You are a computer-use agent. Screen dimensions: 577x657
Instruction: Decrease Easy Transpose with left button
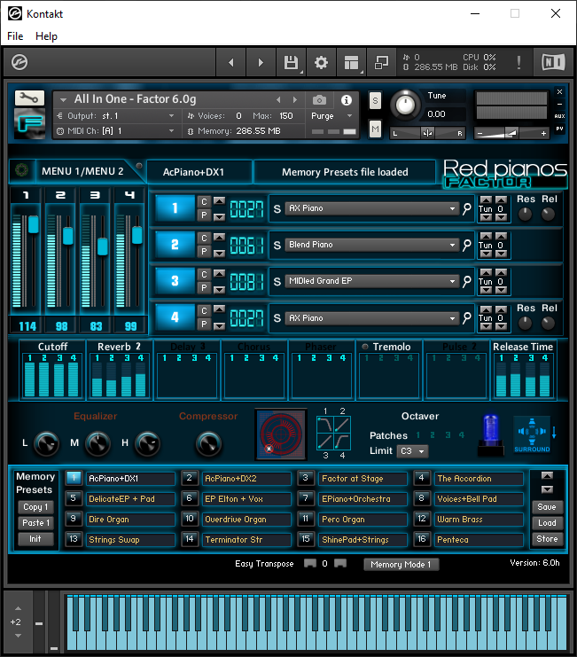click(310, 563)
